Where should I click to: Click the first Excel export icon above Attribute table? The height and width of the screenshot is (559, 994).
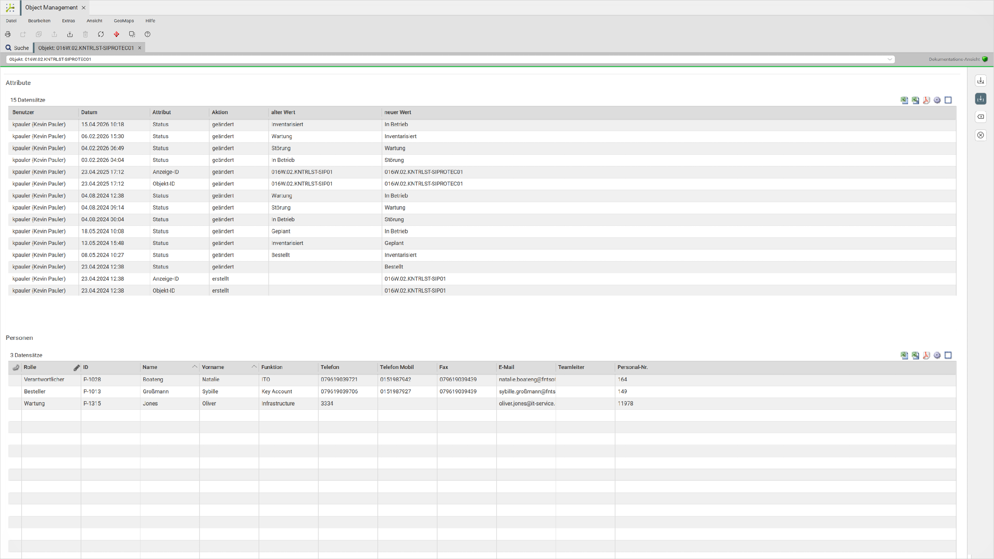click(904, 100)
